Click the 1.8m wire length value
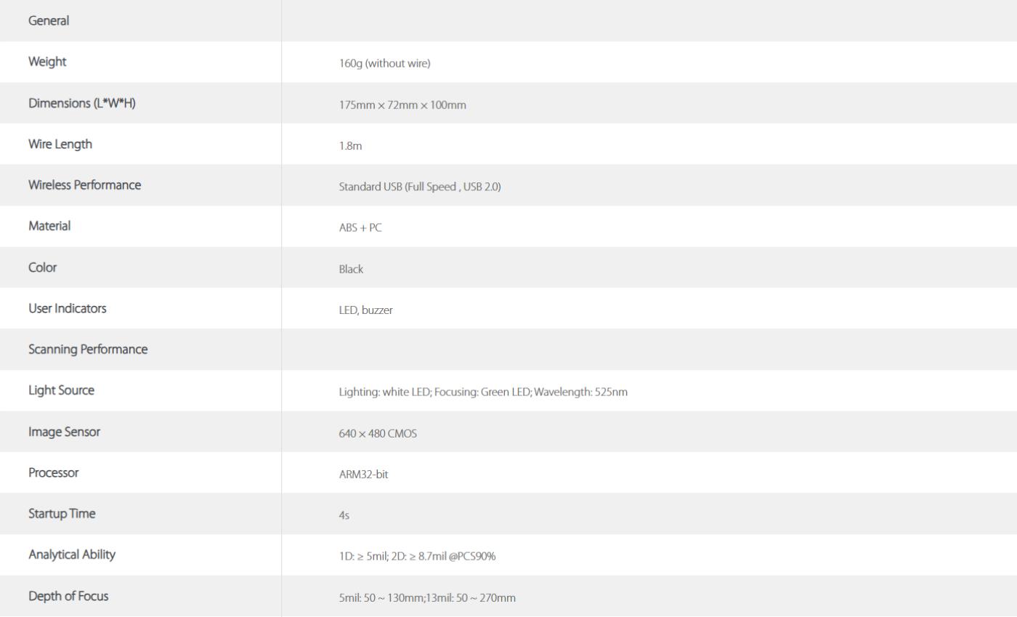Image resolution: width=1017 pixels, height=617 pixels. pos(350,145)
